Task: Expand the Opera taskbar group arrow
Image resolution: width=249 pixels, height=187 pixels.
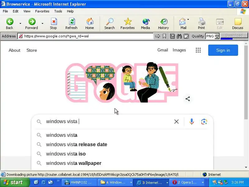Action: 203,183
